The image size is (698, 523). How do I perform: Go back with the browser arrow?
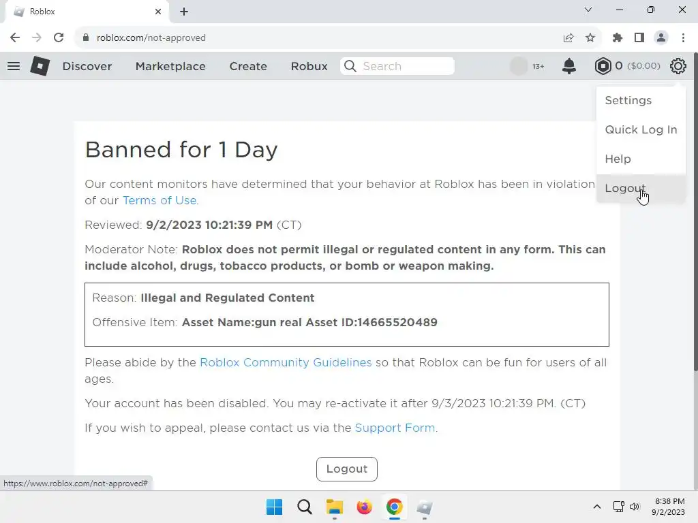[x=15, y=38]
